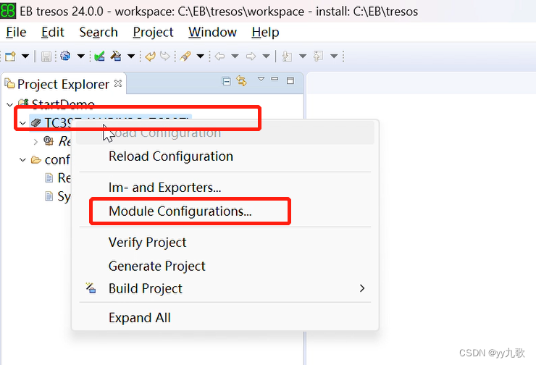Screen dimensions: 536x365
Task: Open the Window menu
Action: (212, 32)
